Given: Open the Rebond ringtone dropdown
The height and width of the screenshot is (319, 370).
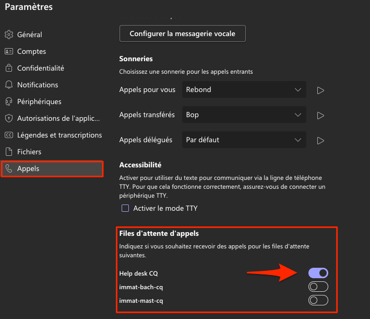Looking at the screenshot, I should (244, 89).
